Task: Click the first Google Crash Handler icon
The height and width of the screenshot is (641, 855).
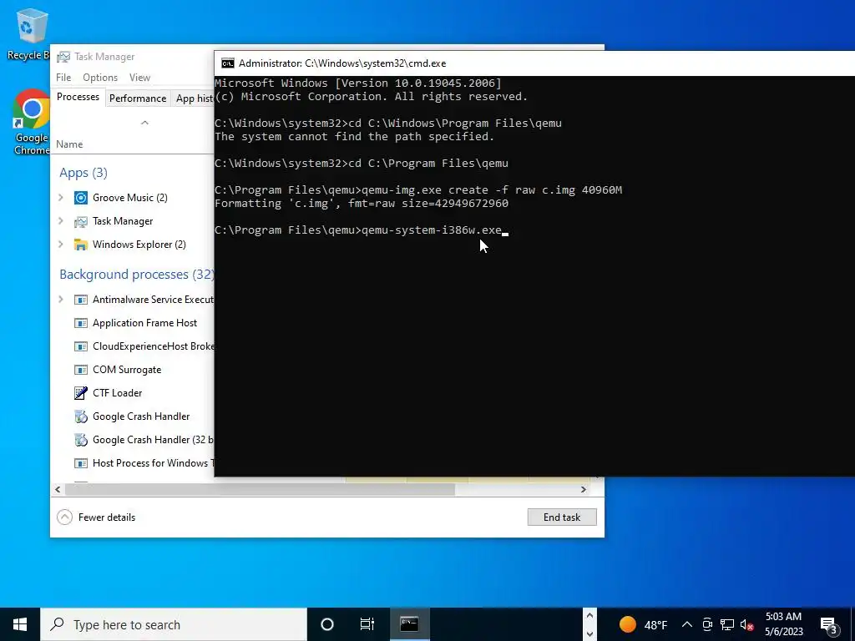Action: tap(81, 416)
